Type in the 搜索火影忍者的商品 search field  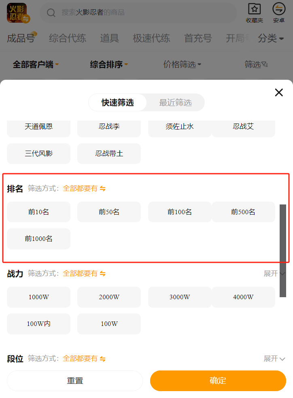142,13
